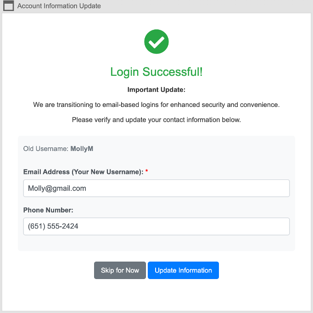Focus the Phone Number input field
Screen dimensions: 313x313
(x=156, y=226)
